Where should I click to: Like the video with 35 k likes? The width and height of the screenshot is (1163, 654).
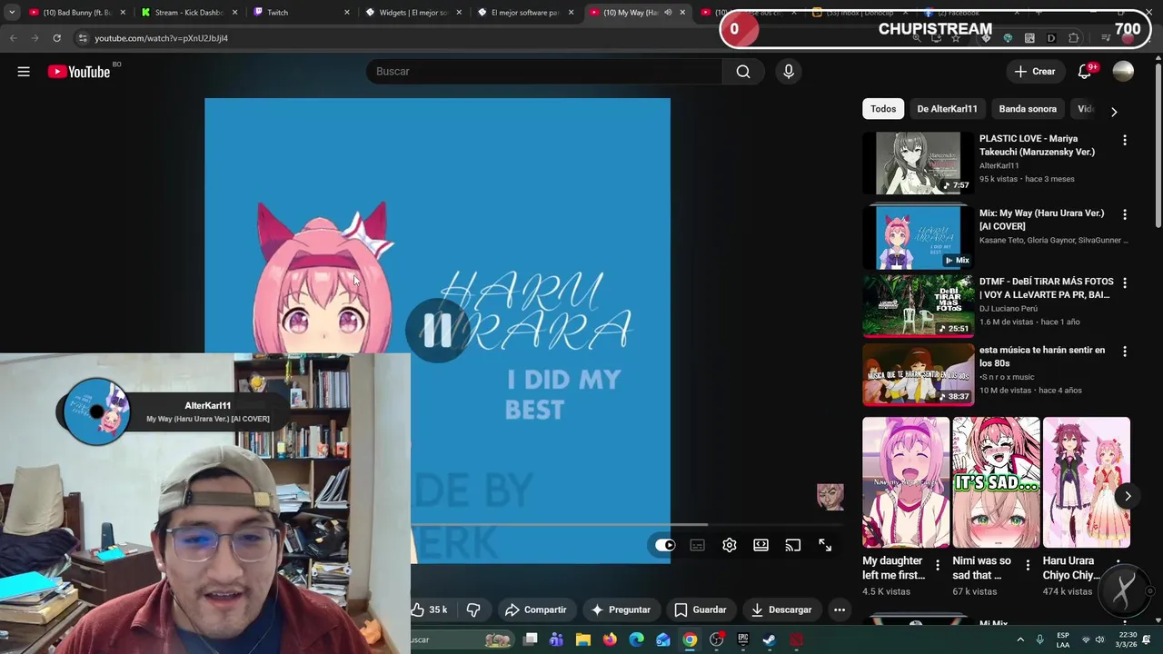point(431,609)
